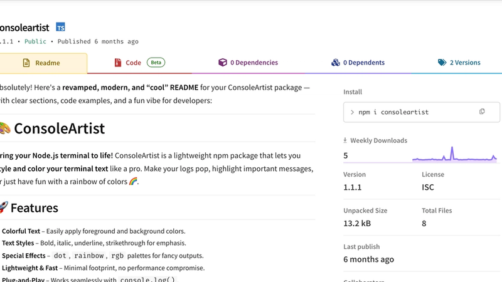Click the red Code file icon
The width and height of the screenshot is (502, 282).
pyautogui.click(x=118, y=63)
